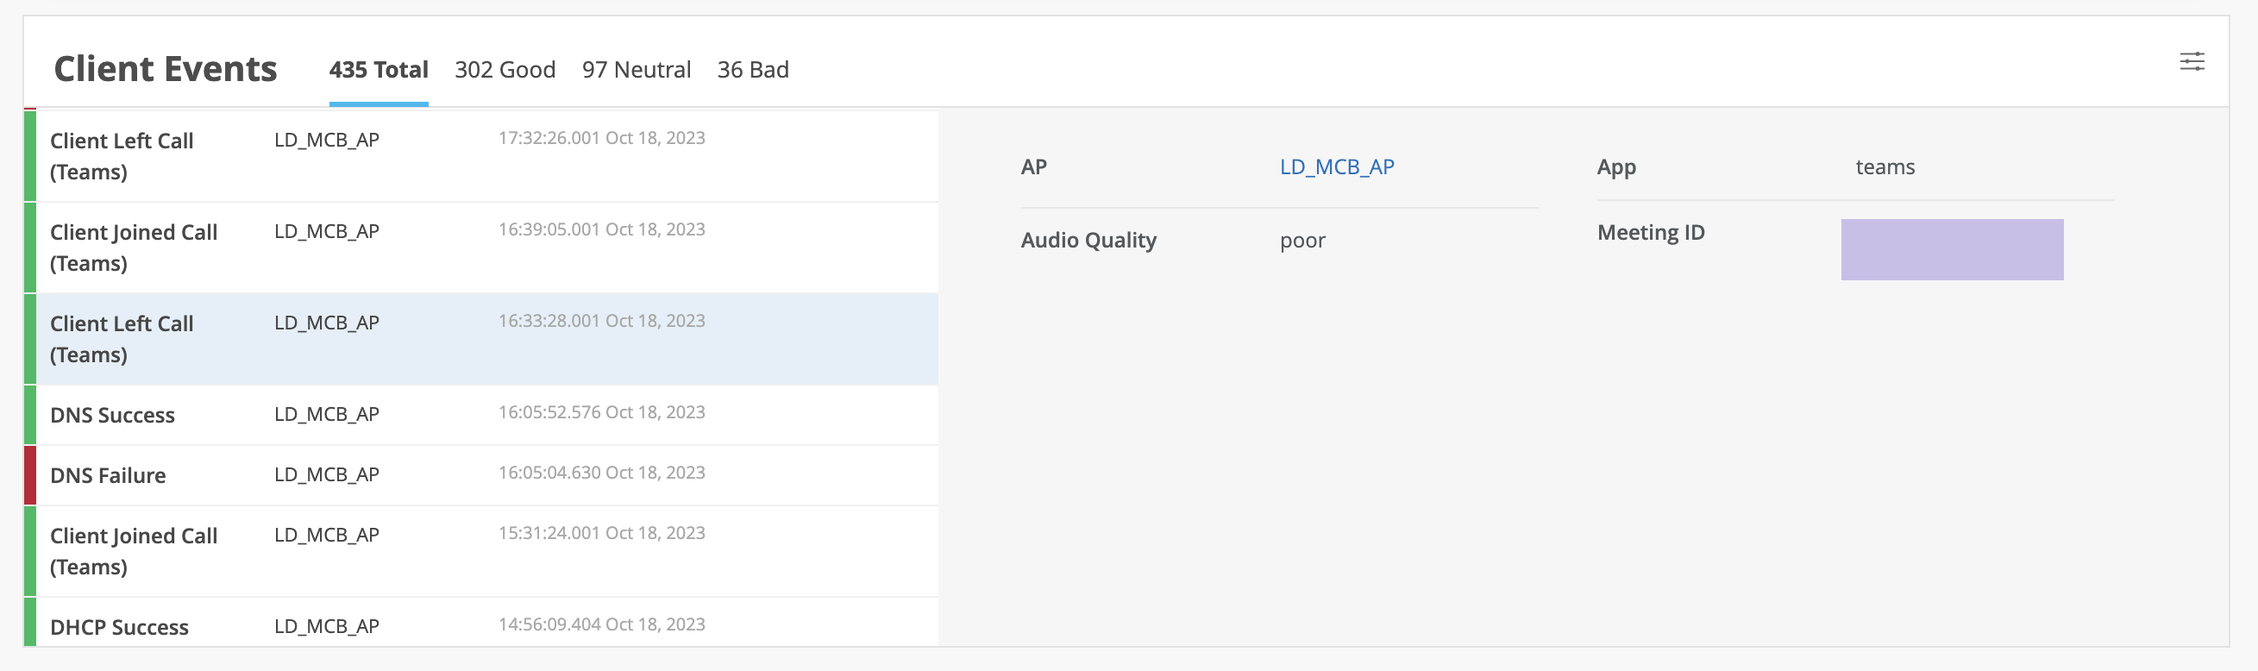Screen dimensions: 2258x671
Task: Click the red status bar beside DNS Failure
Action: pos(30,476)
